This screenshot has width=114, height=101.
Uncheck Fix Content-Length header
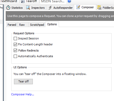(15, 44)
